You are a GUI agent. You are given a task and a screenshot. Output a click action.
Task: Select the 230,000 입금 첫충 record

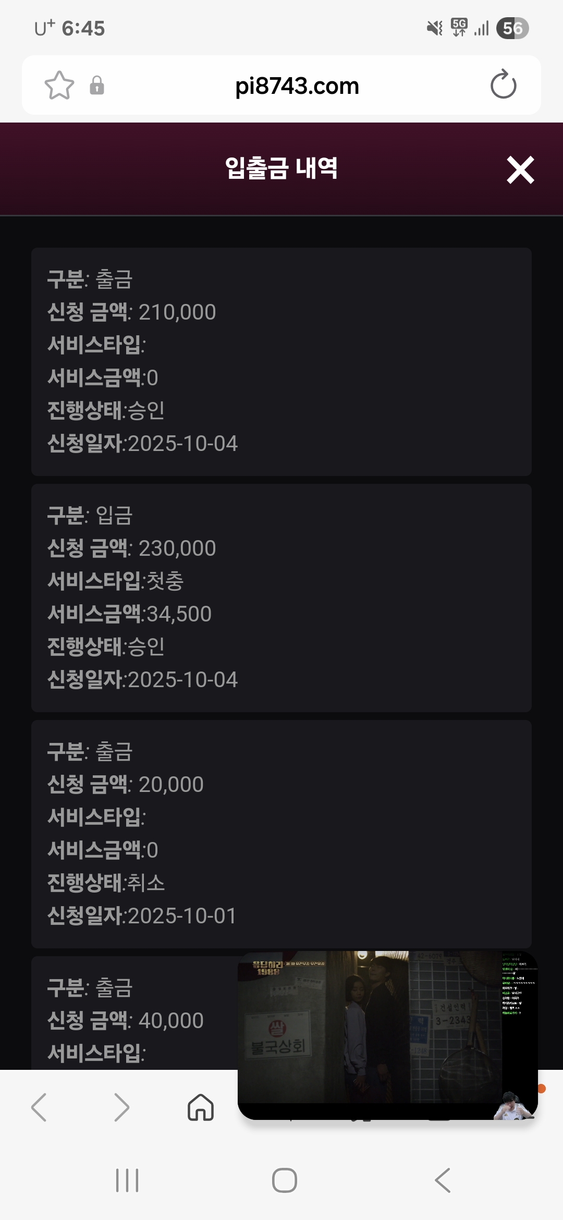click(281, 597)
